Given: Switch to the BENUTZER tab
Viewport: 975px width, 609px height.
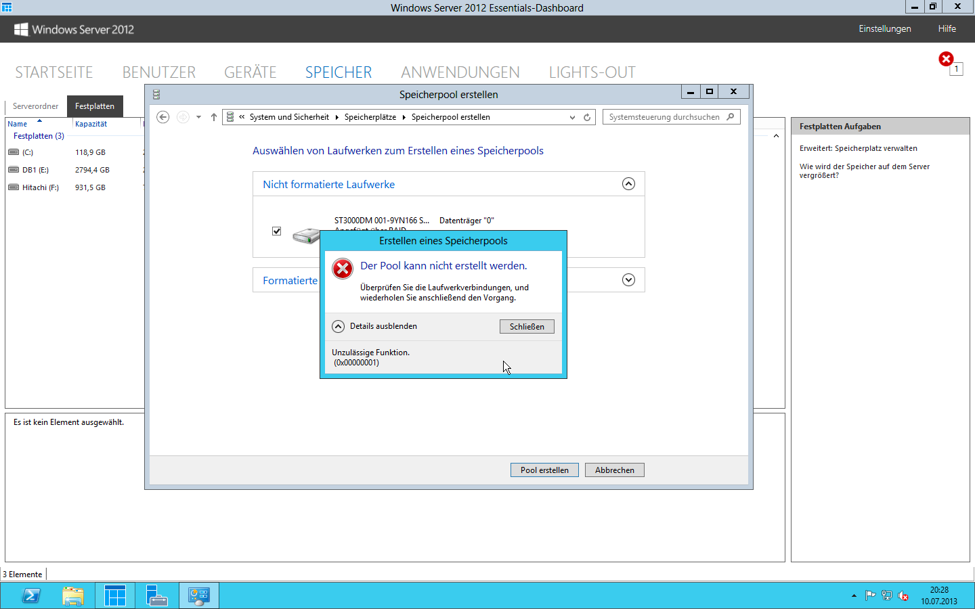Looking at the screenshot, I should [x=159, y=72].
